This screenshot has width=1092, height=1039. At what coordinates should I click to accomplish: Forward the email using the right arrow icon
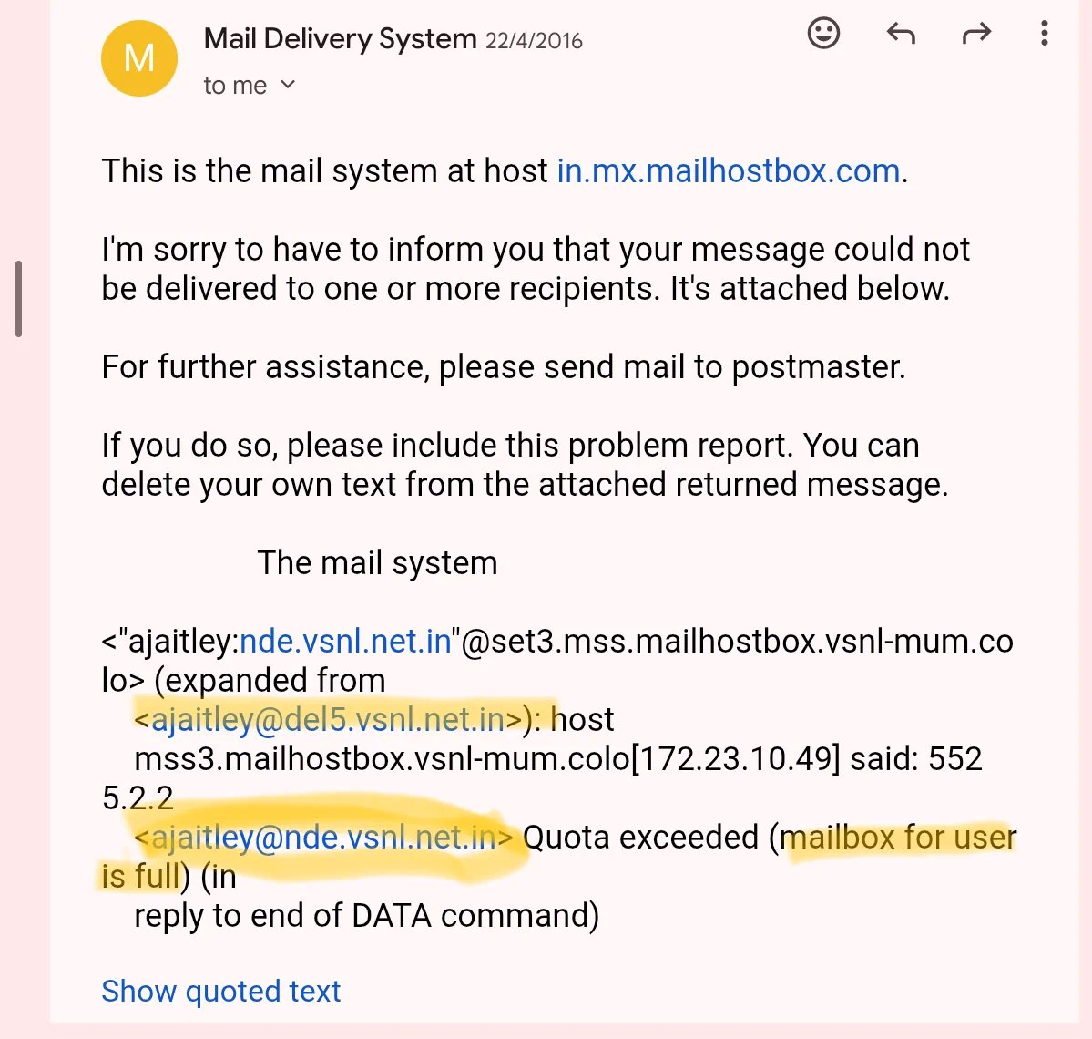point(976,33)
